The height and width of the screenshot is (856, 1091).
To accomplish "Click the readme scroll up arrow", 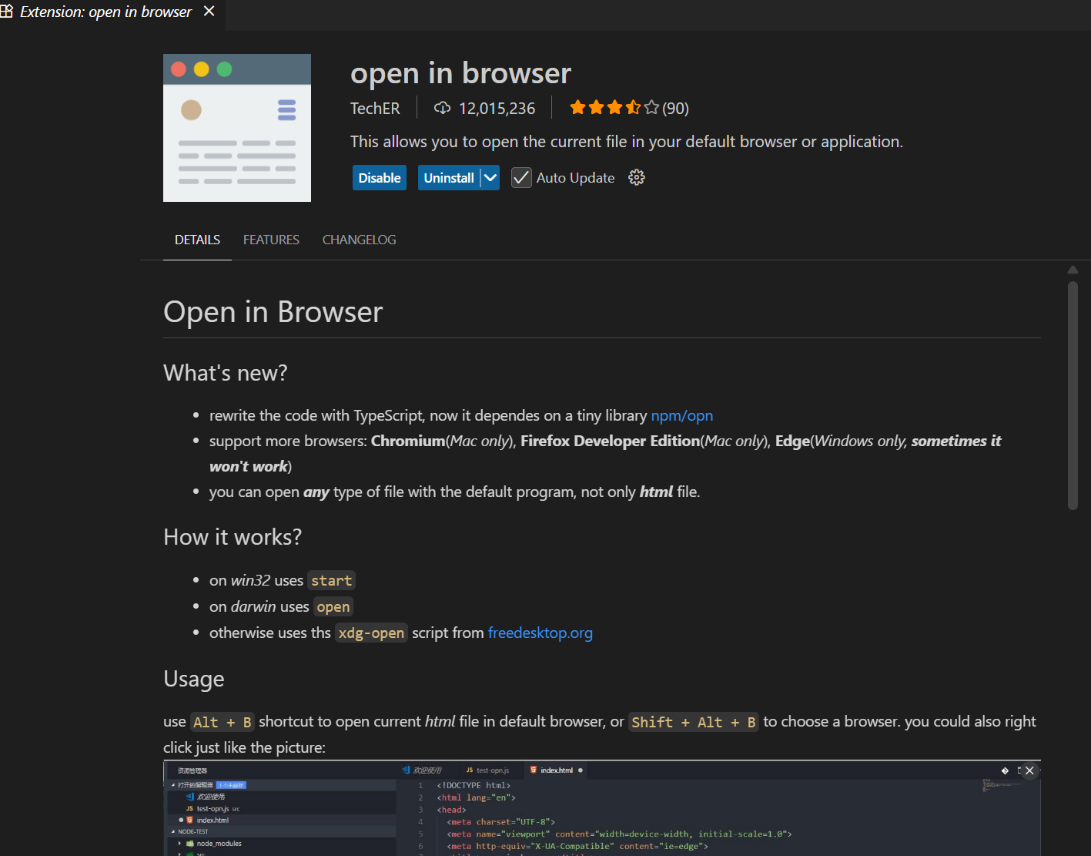I will point(1073,270).
